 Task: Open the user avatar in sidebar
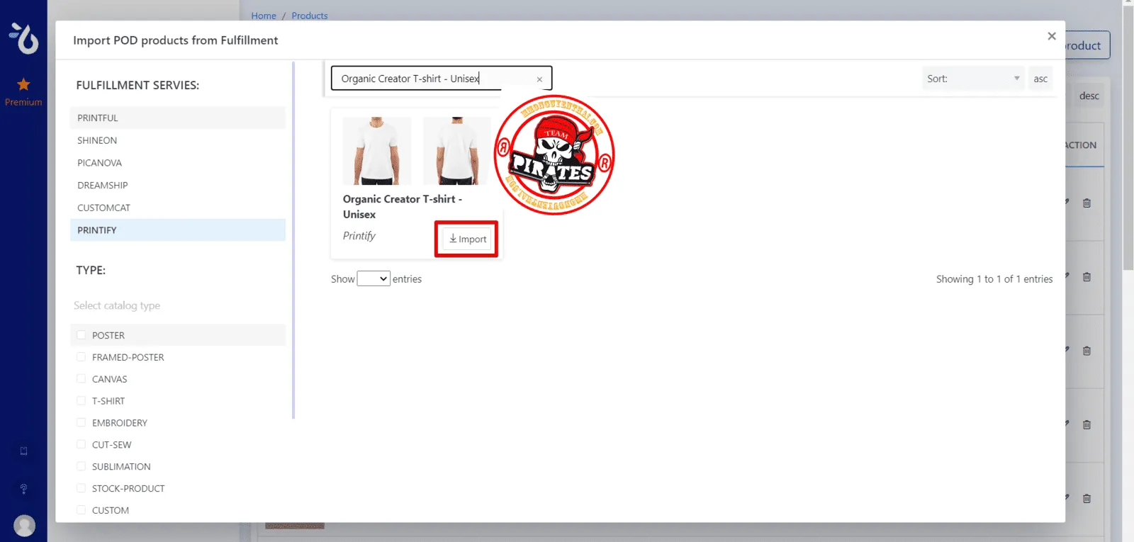click(24, 526)
